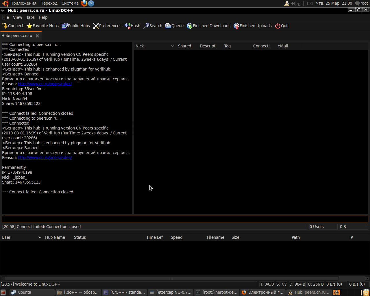Close the peers.cn.ru hub tab
Image resolution: width=370 pixels, height=296 pixels.
pos(37,36)
